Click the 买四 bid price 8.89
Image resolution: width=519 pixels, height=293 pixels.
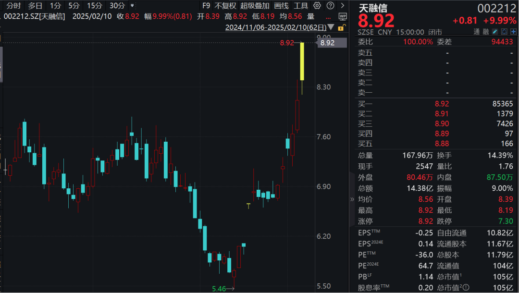(442, 134)
